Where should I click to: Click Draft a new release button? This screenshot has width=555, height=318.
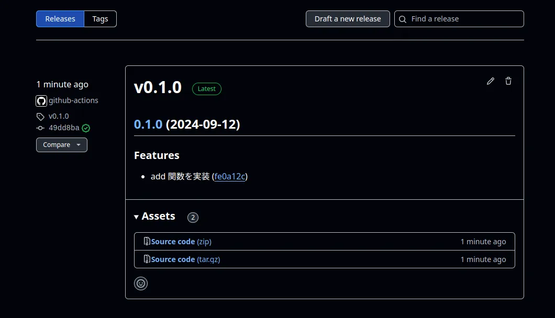[x=348, y=19]
